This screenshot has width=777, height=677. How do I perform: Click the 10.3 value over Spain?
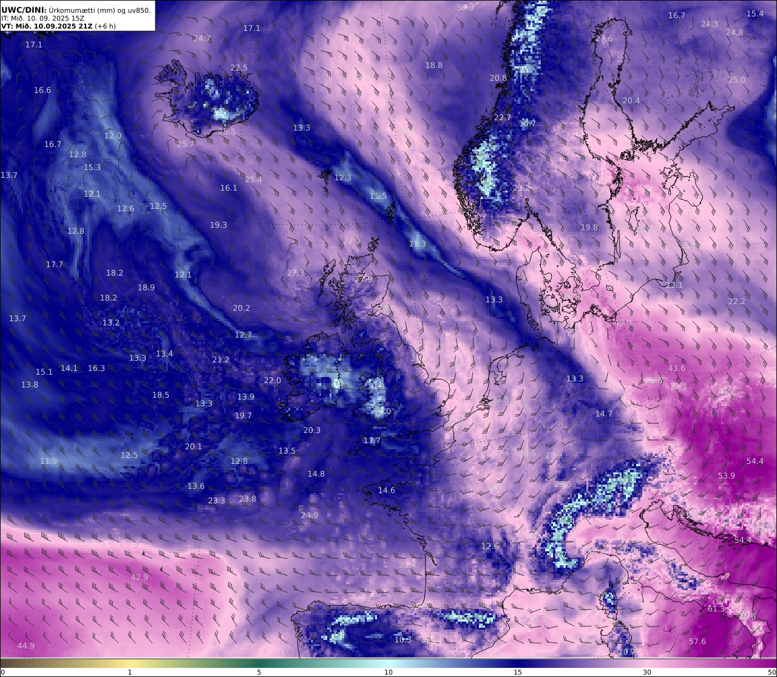coord(403,639)
